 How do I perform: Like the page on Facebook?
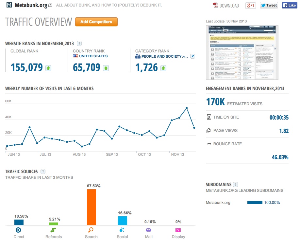[289, 5]
